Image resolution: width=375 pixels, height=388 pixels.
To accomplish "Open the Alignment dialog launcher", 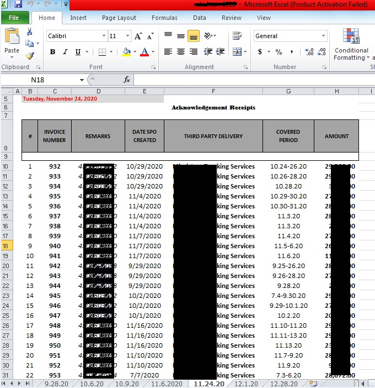I will [x=245, y=67].
